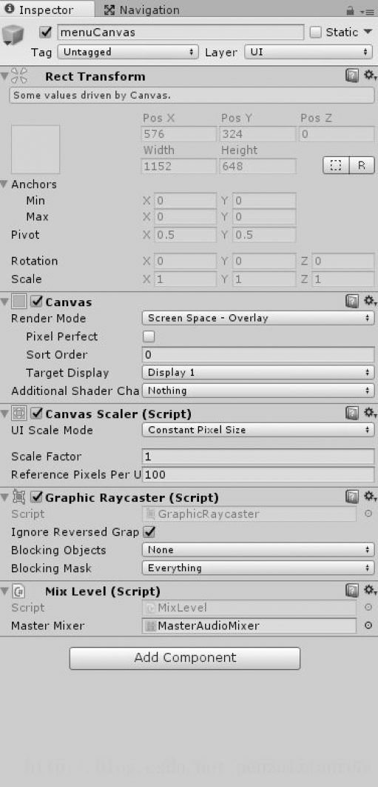
Task: Uncheck Ignore Reversed Graphics
Action: 149,531
